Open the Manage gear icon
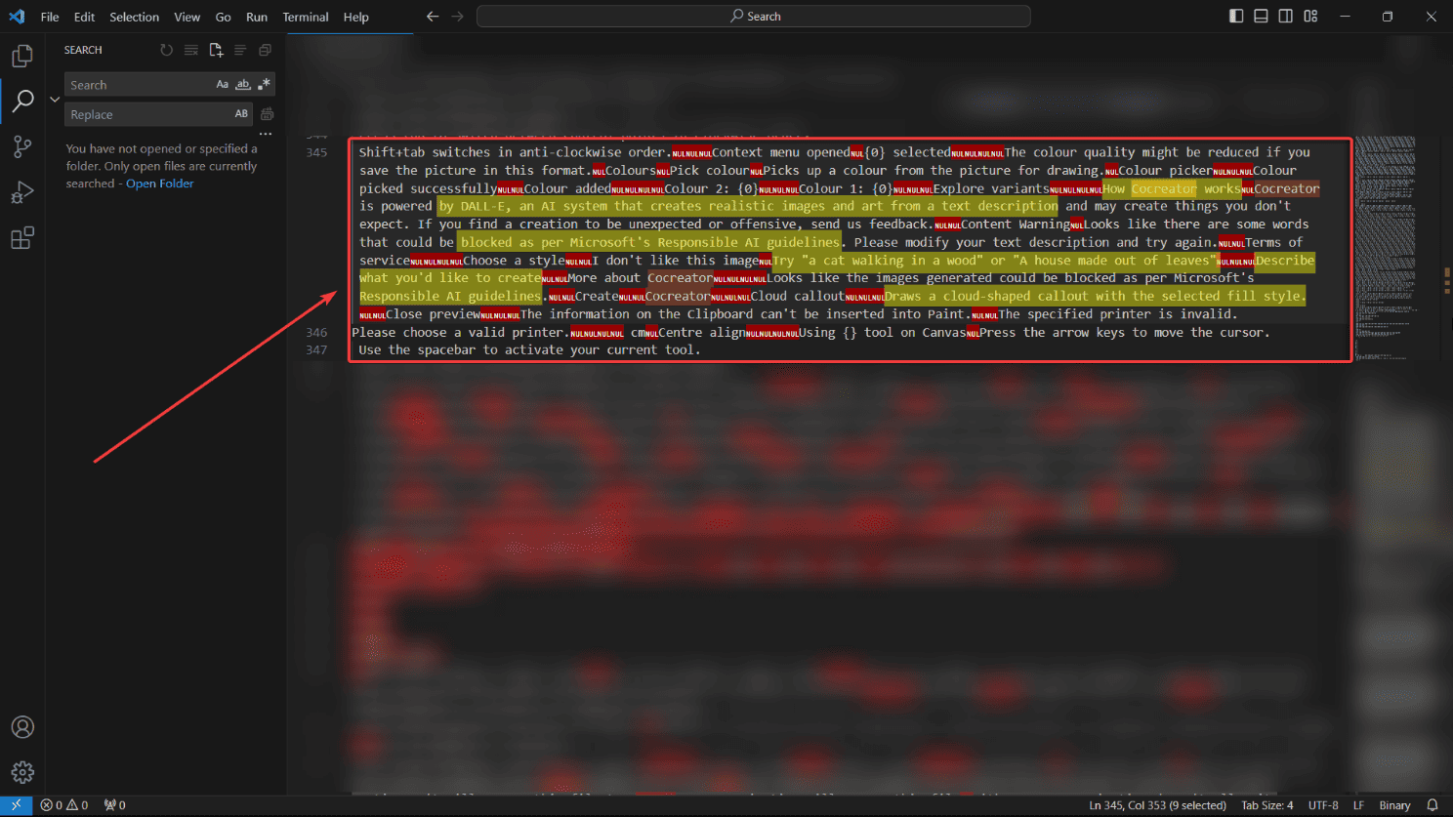Viewport: 1453px width, 817px height. (22, 773)
